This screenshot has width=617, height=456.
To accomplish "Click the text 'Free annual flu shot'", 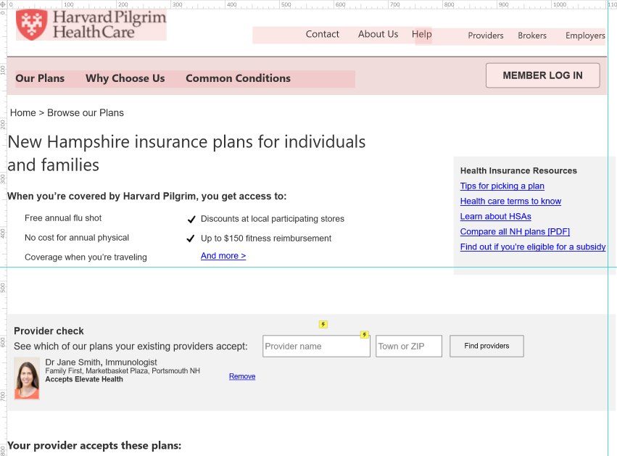I will (63, 218).
